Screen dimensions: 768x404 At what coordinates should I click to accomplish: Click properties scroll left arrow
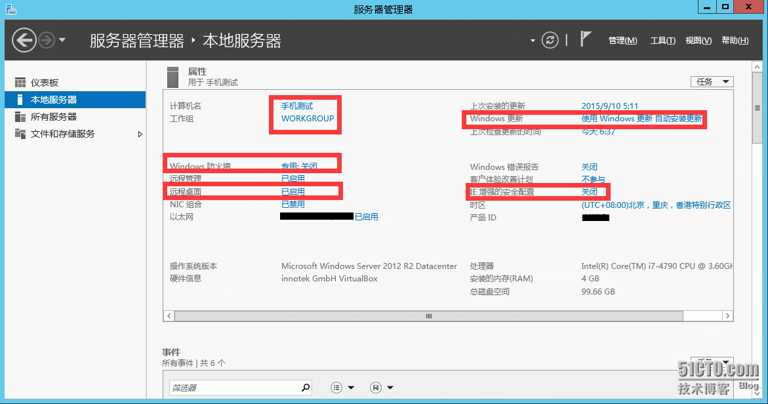tap(169, 316)
